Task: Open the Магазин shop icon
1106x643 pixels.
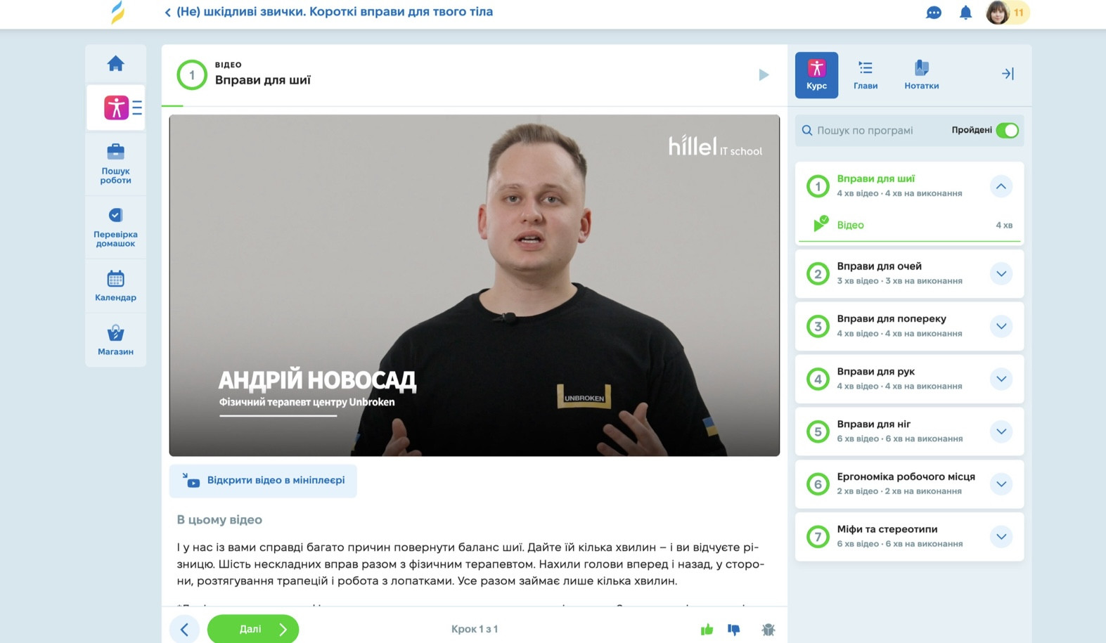Action: click(115, 339)
